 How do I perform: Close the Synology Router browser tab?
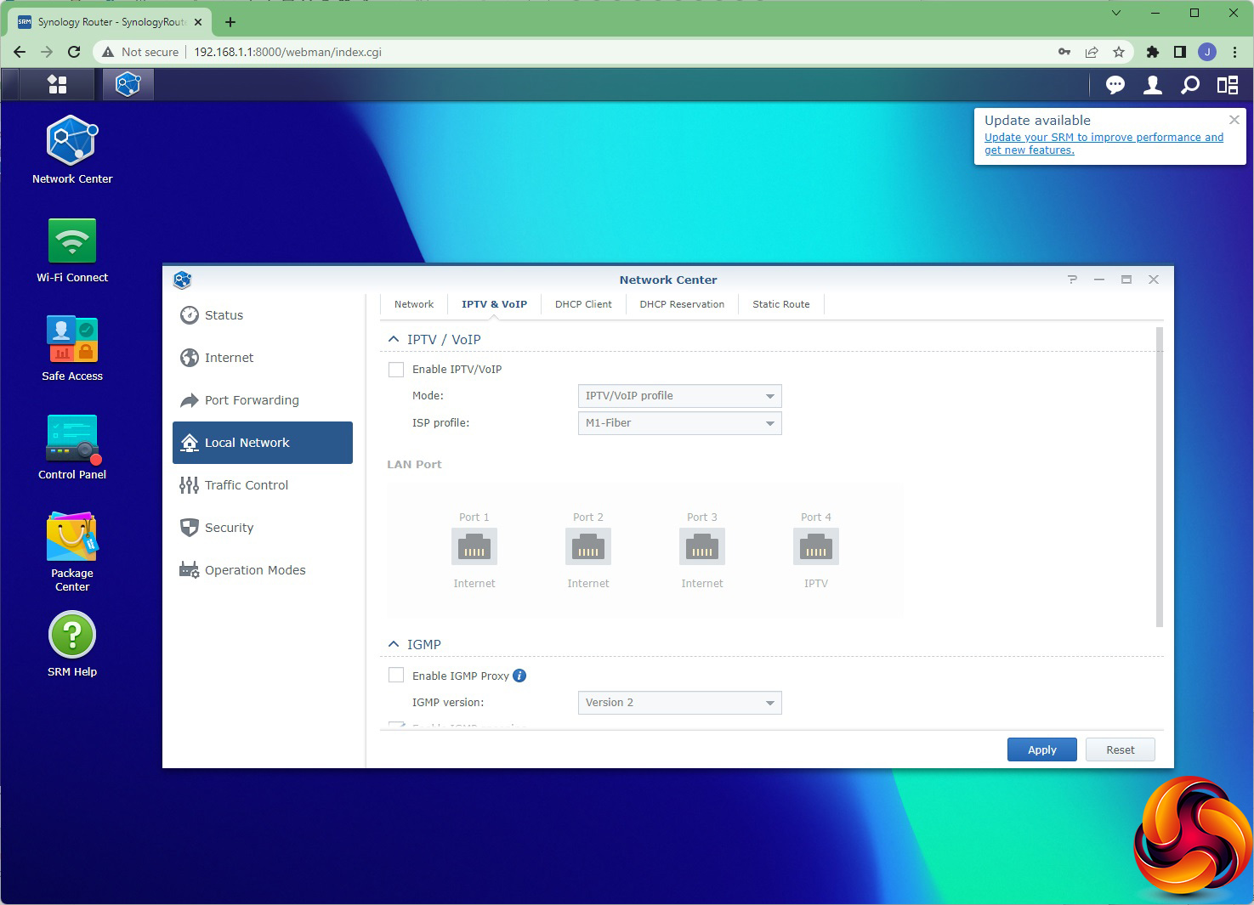[198, 22]
